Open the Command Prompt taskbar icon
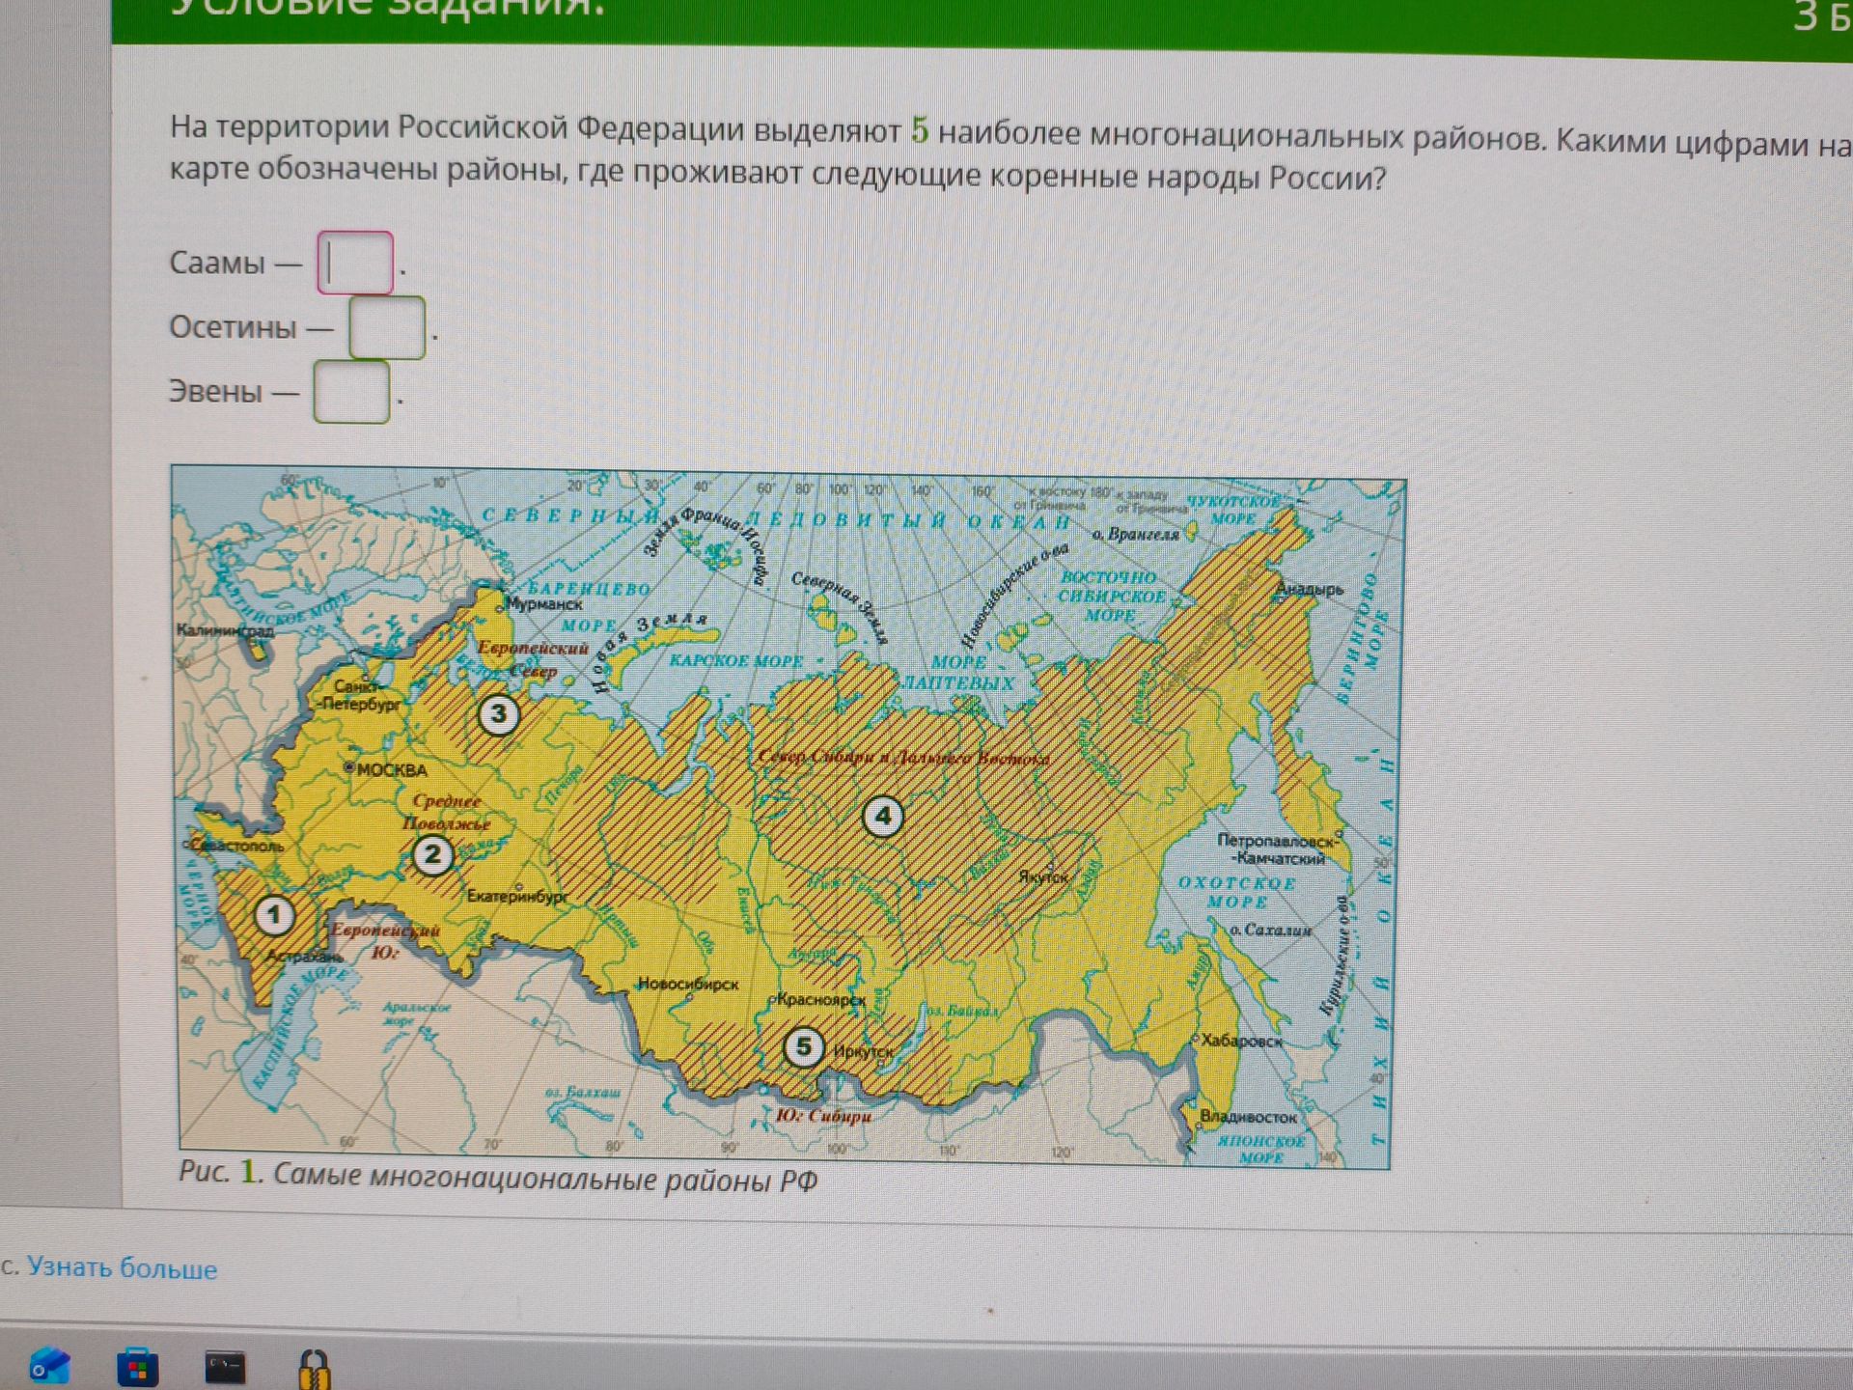Viewport: 1853px width, 1390px height. click(225, 1368)
